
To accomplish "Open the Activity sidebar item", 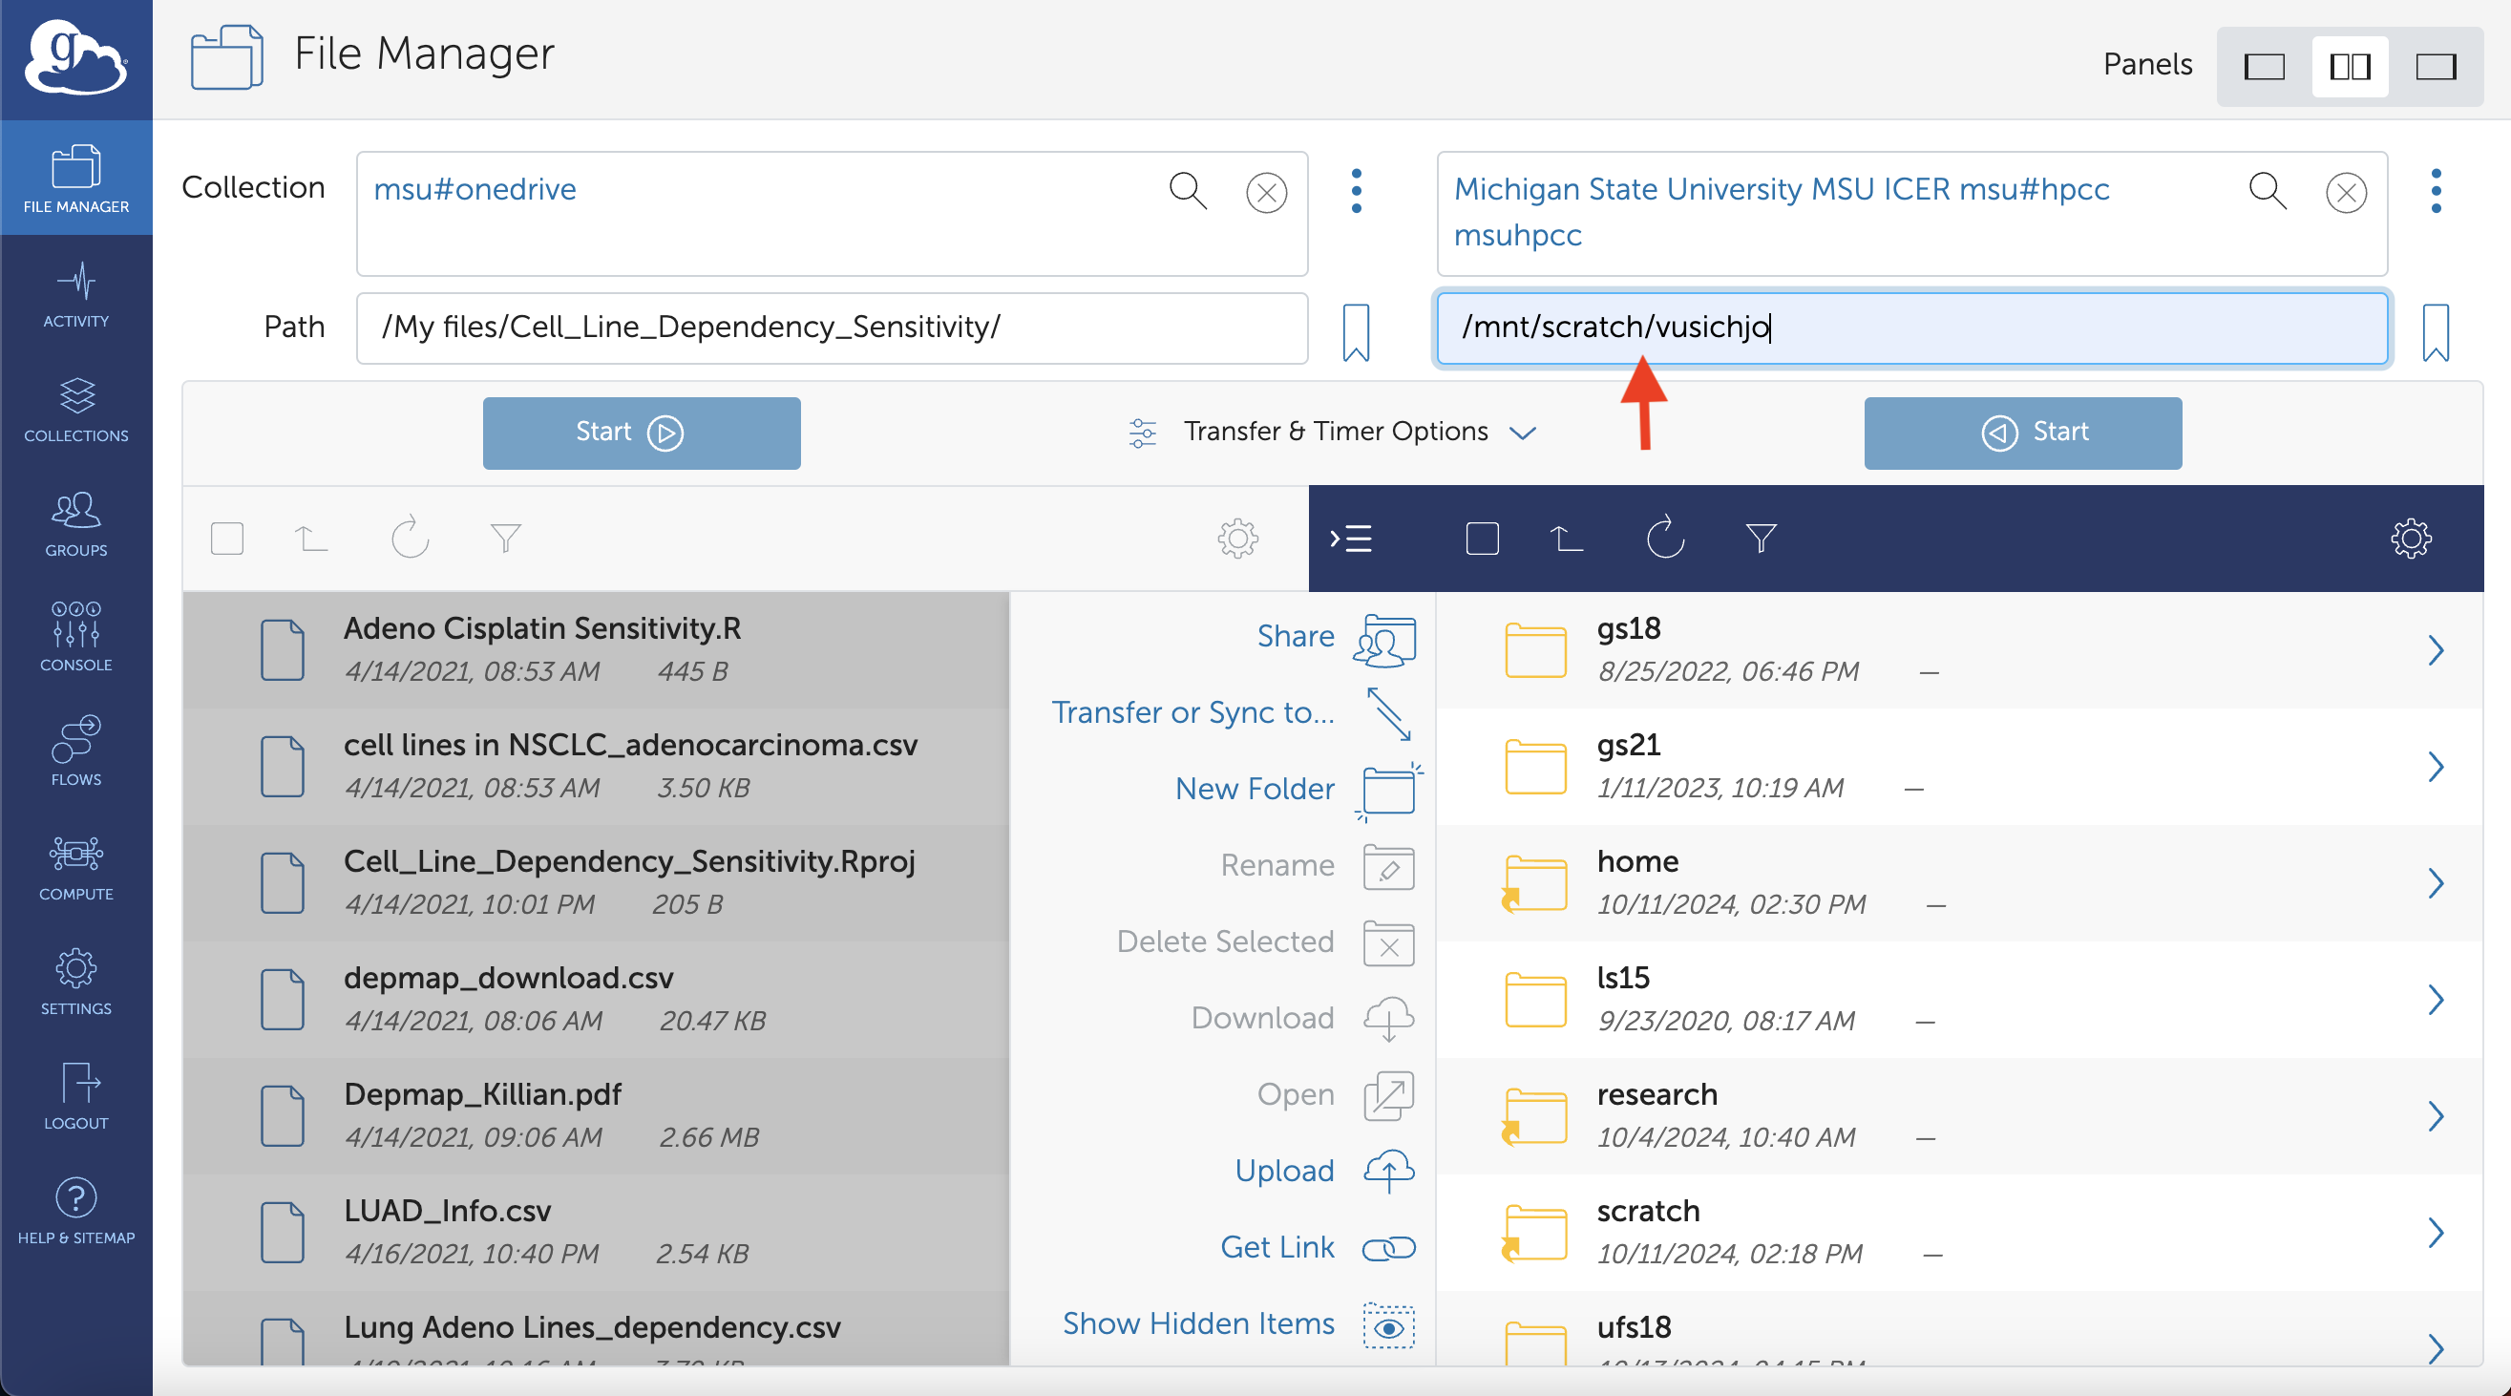I will pyautogui.click(x=76, y=293).
